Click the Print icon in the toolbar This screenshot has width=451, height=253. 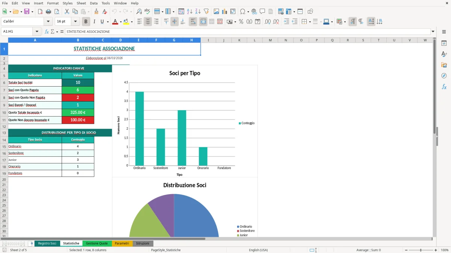tap(48, 12)
